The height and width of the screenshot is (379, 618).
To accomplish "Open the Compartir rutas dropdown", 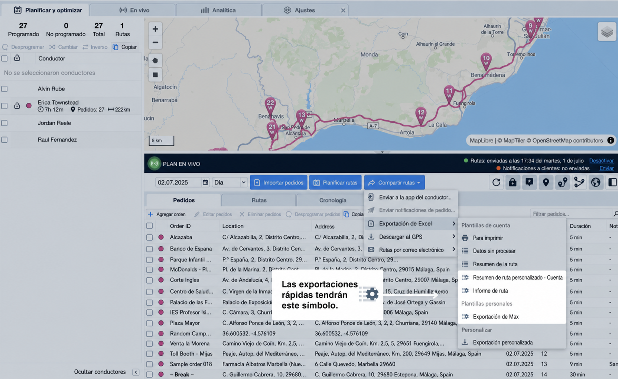I will 394,182.
